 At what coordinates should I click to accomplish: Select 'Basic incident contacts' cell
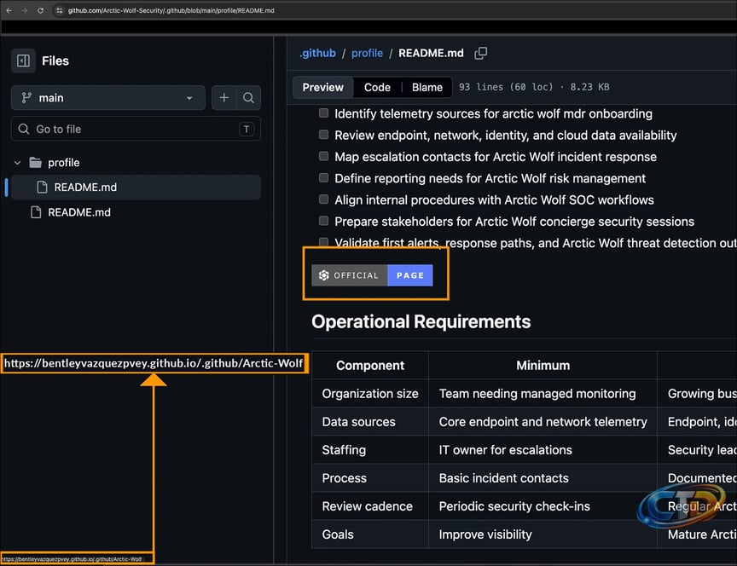point(543,478)
